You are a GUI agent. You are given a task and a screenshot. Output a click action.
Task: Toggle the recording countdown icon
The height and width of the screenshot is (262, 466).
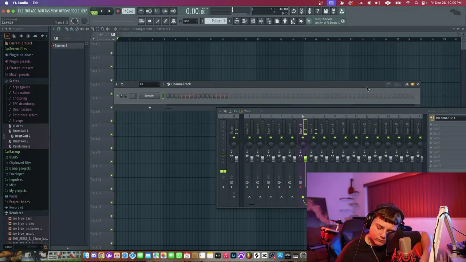157,11
